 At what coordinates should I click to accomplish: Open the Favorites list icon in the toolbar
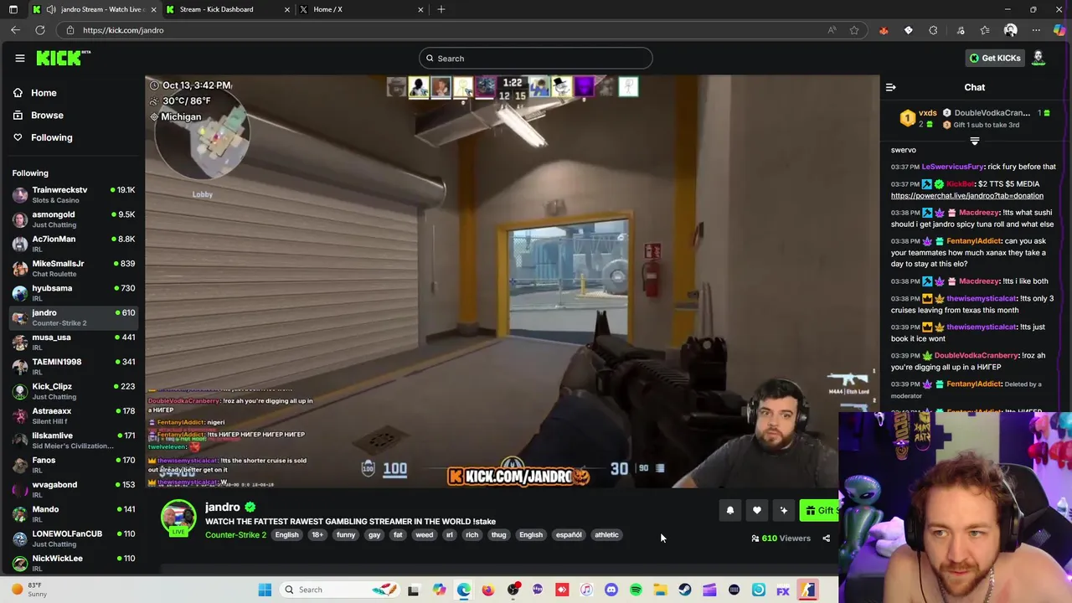click(x=985, y=30)
